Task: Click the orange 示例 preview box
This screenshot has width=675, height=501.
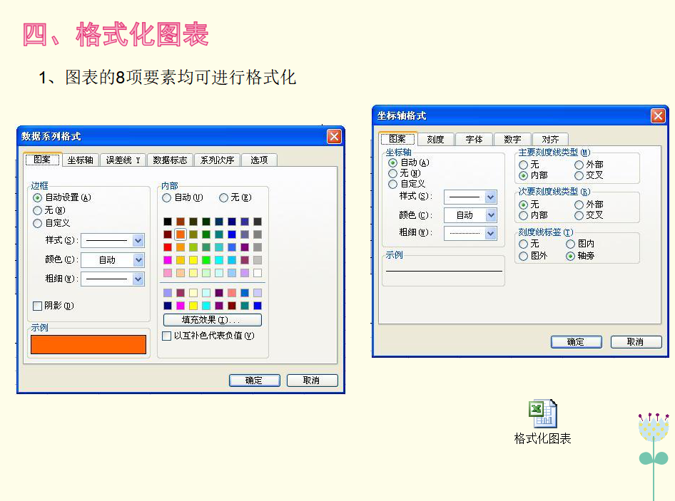Action: pyautogui.click(x=88, y=344)
